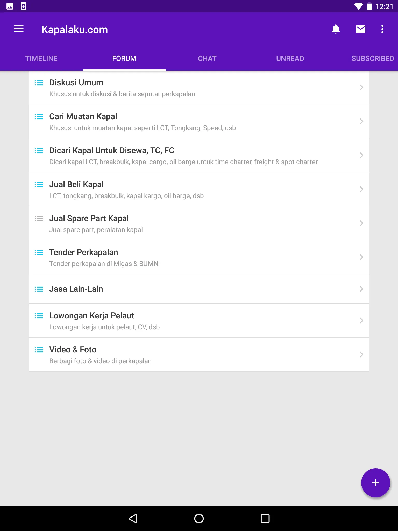Open the UNREAD tab
The width and height of the screenshot is (398, 531).
tap(290, 58)
